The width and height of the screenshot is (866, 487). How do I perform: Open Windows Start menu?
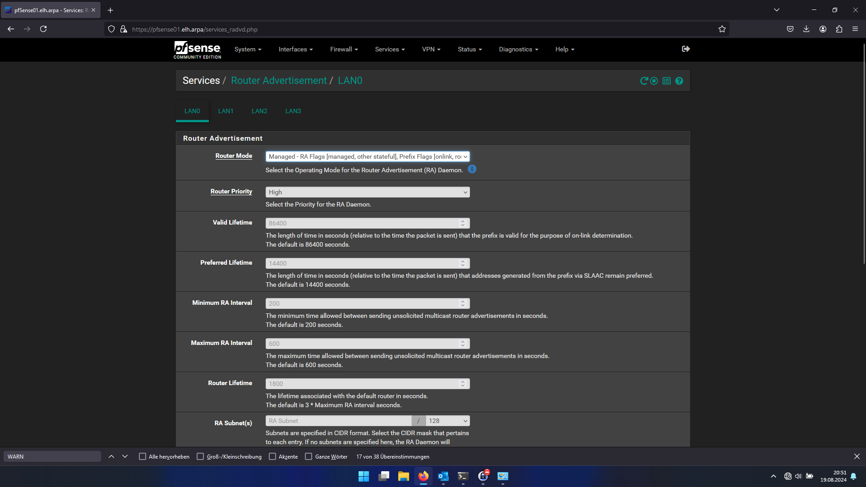point(364,476)
